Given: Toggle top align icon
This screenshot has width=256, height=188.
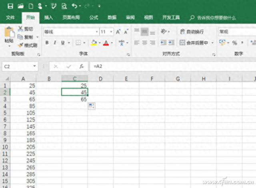Looking at the screenshot, I should coord(137,31).
